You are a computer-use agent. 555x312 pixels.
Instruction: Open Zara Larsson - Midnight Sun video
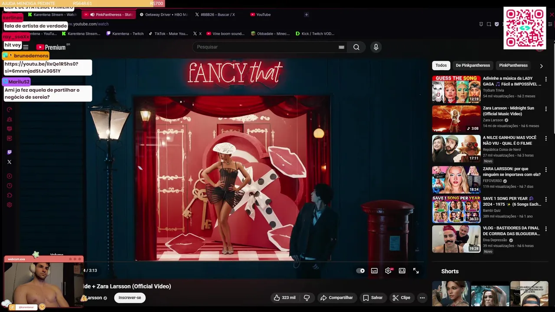click(x=456, y=119)
